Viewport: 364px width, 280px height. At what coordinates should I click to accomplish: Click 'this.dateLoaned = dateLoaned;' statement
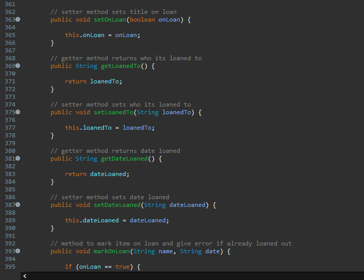[x=117, y=220]
